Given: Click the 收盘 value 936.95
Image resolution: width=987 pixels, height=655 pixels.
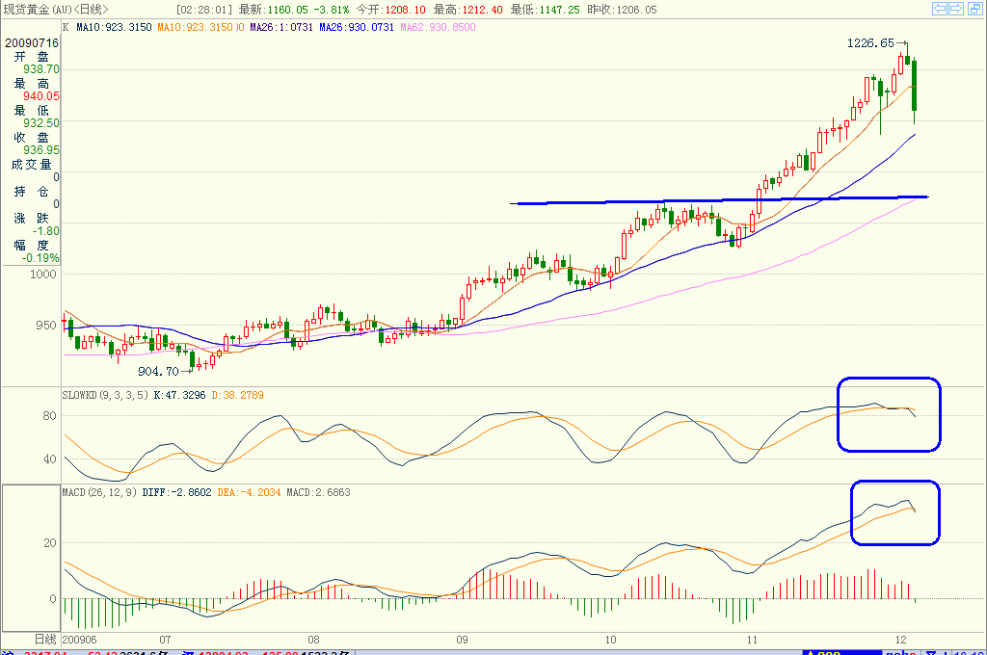Looking at the screenshot, I should pos(41,149).
